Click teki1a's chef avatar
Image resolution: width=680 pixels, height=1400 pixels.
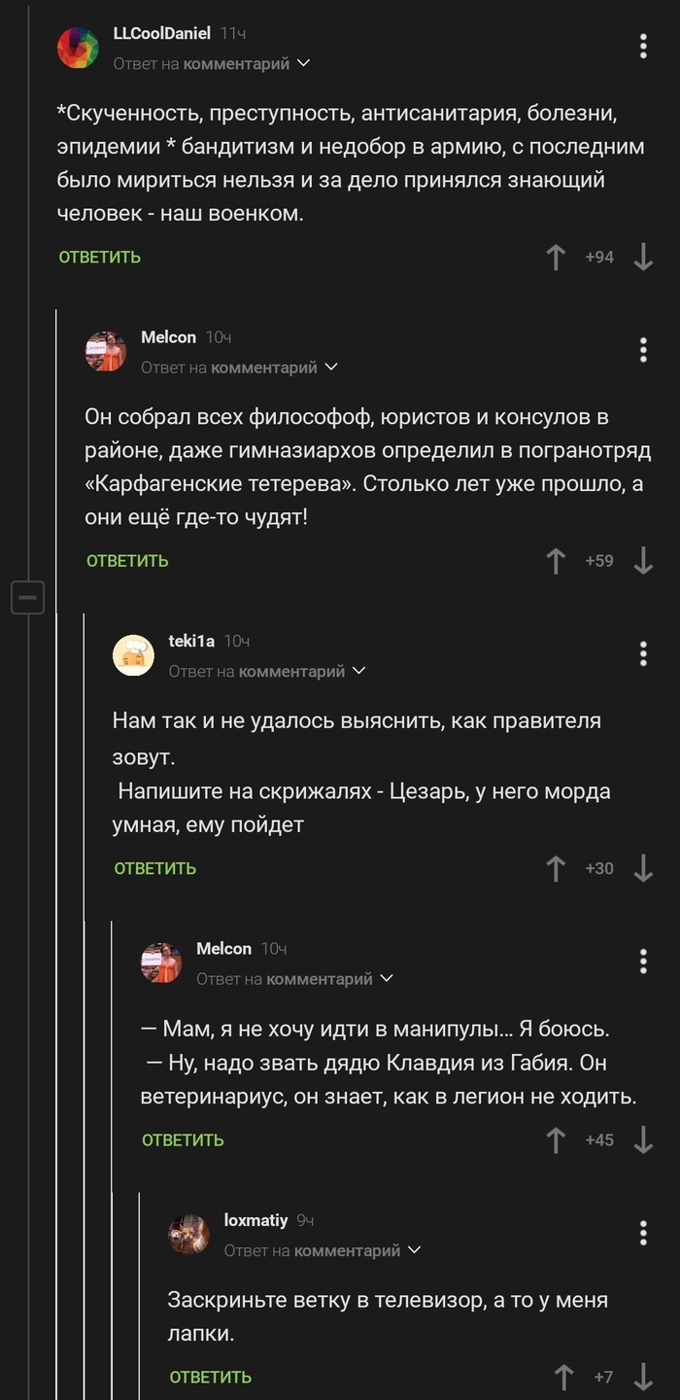(x=134, y=655)
